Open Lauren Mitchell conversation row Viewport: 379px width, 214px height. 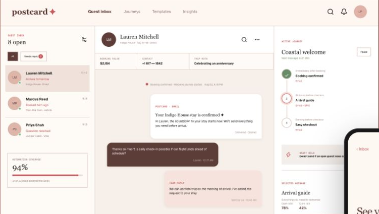click(x=47, y=79)
